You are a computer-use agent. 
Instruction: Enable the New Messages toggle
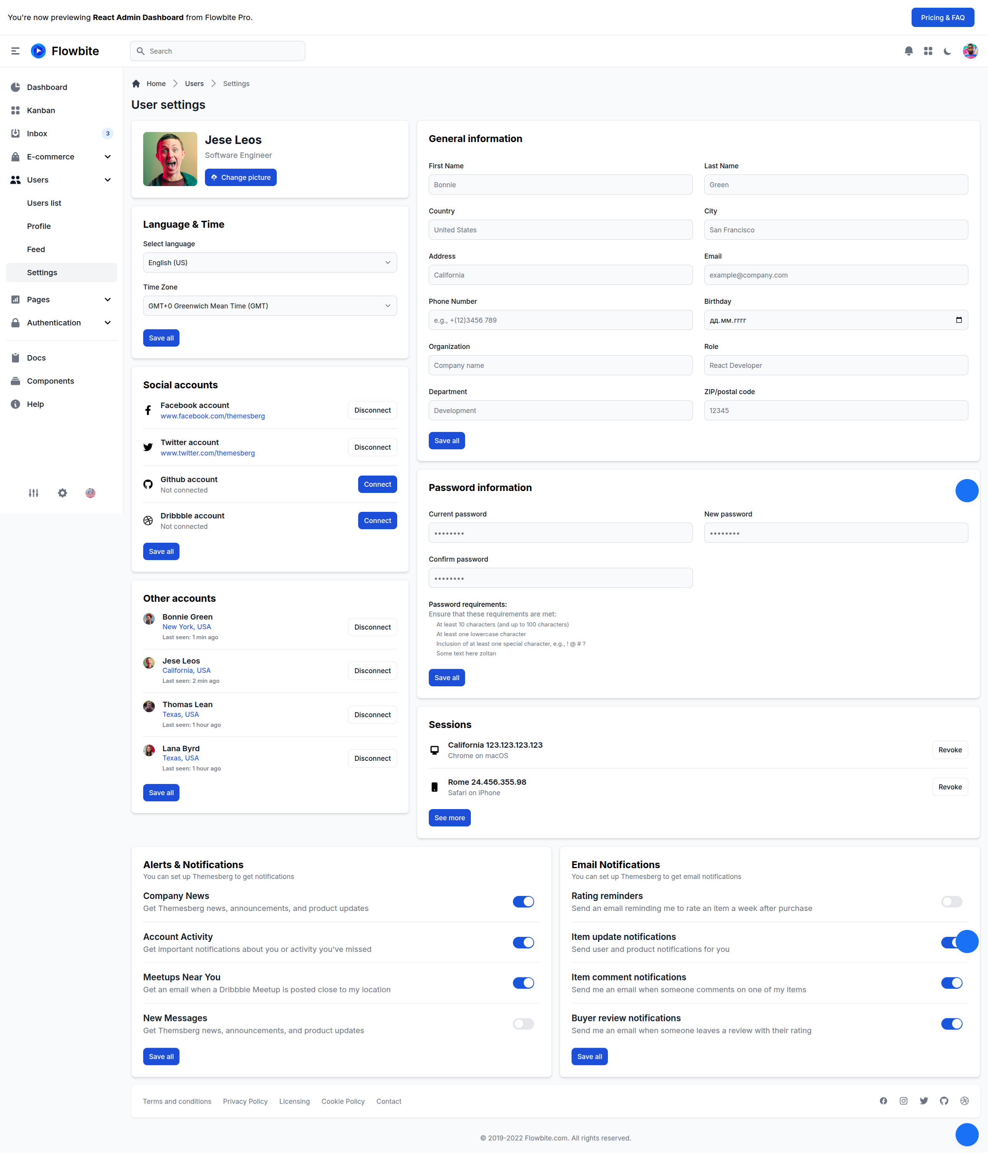tap(523, 1024)
